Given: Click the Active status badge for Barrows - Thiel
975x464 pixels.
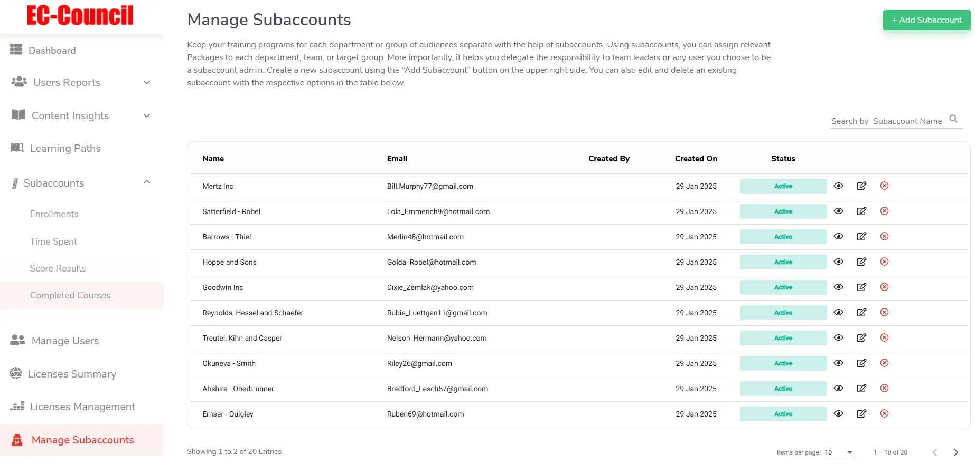Looking at the screenshot, I should point(783,236).
